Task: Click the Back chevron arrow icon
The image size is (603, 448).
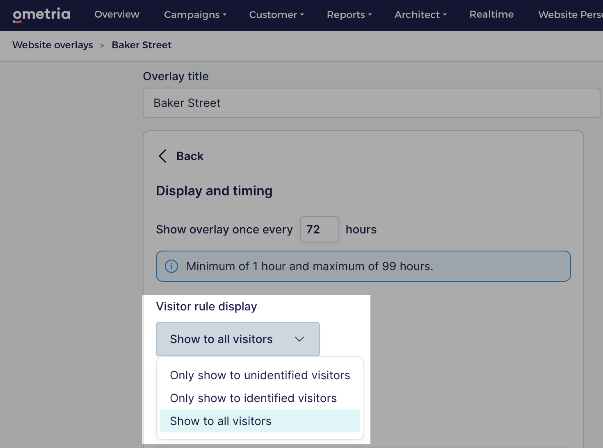Action: pyautogui.click(x=162, y=156)
